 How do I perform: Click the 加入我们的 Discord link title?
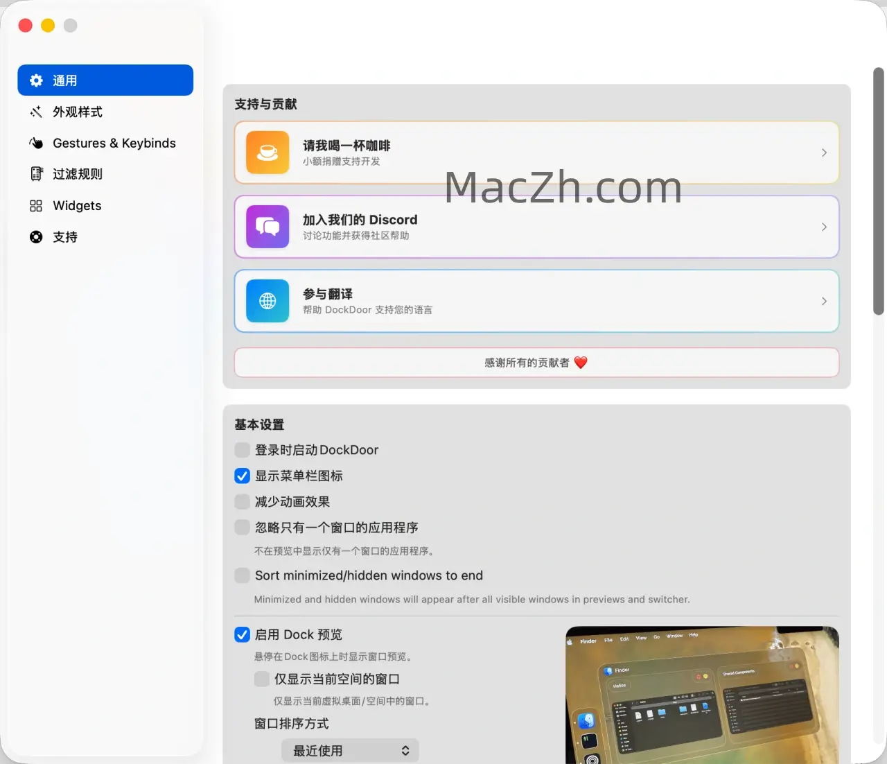click(360, 220)
